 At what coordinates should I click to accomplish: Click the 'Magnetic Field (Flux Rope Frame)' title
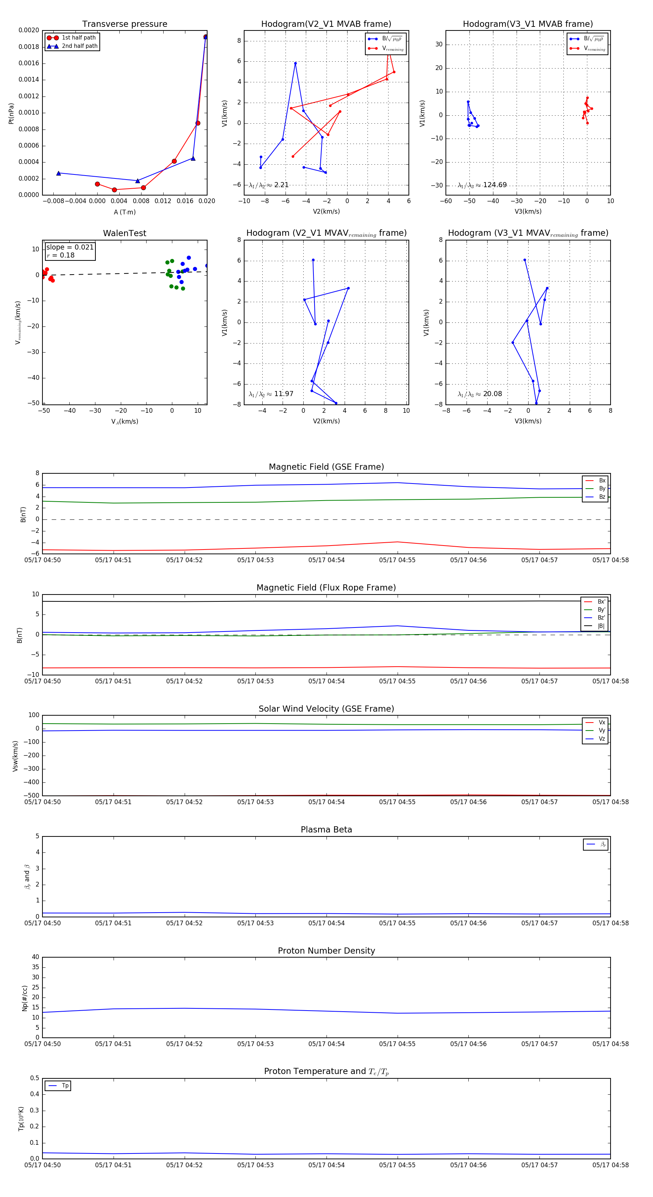tap(326, 588)
